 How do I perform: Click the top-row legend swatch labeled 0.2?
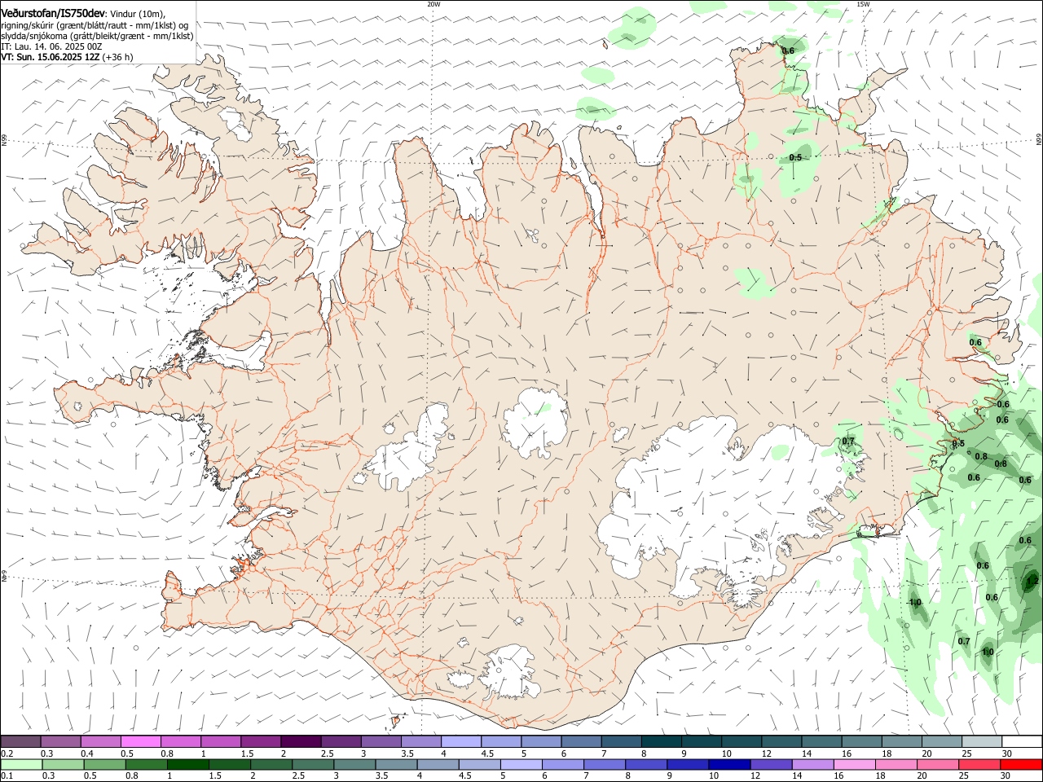tap(20, 741)
